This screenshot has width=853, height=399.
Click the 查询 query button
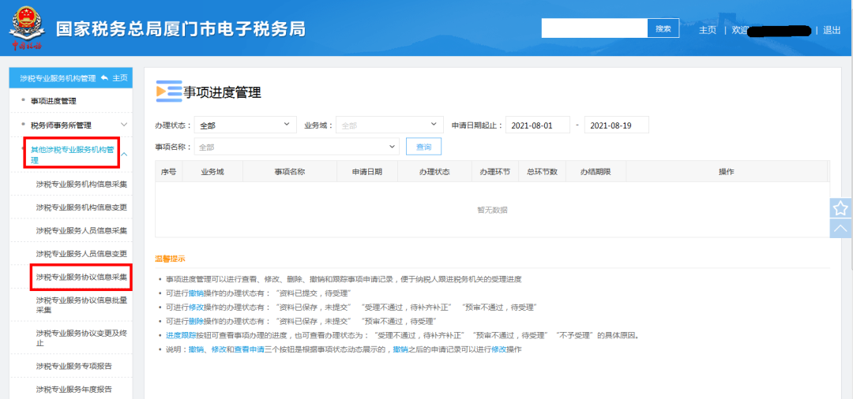424,147
